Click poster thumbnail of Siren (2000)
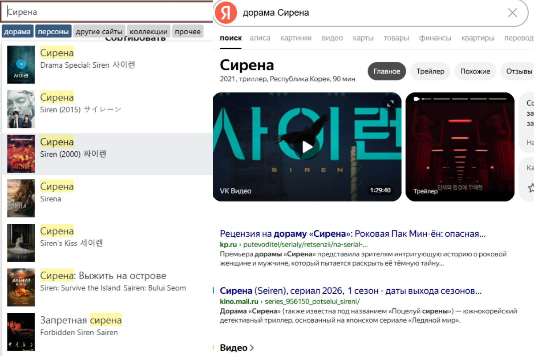 tap(21, 154)
